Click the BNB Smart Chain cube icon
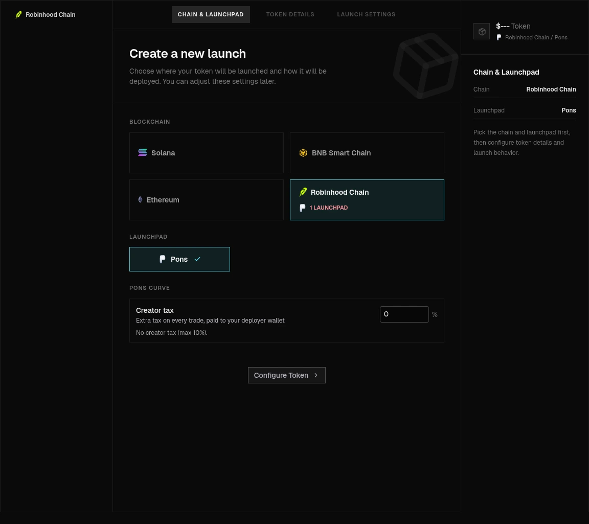The width and height of the screenshot is (589, 524). point(303,153)
